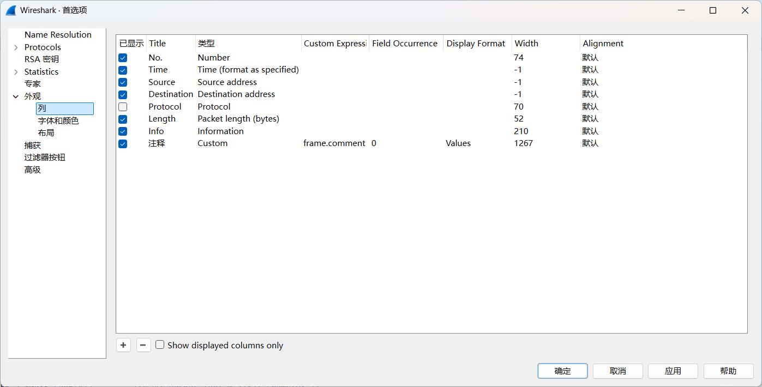Select 布局 in the sidebar
Screen dimensions: 762x387
[x=46, y=133]
